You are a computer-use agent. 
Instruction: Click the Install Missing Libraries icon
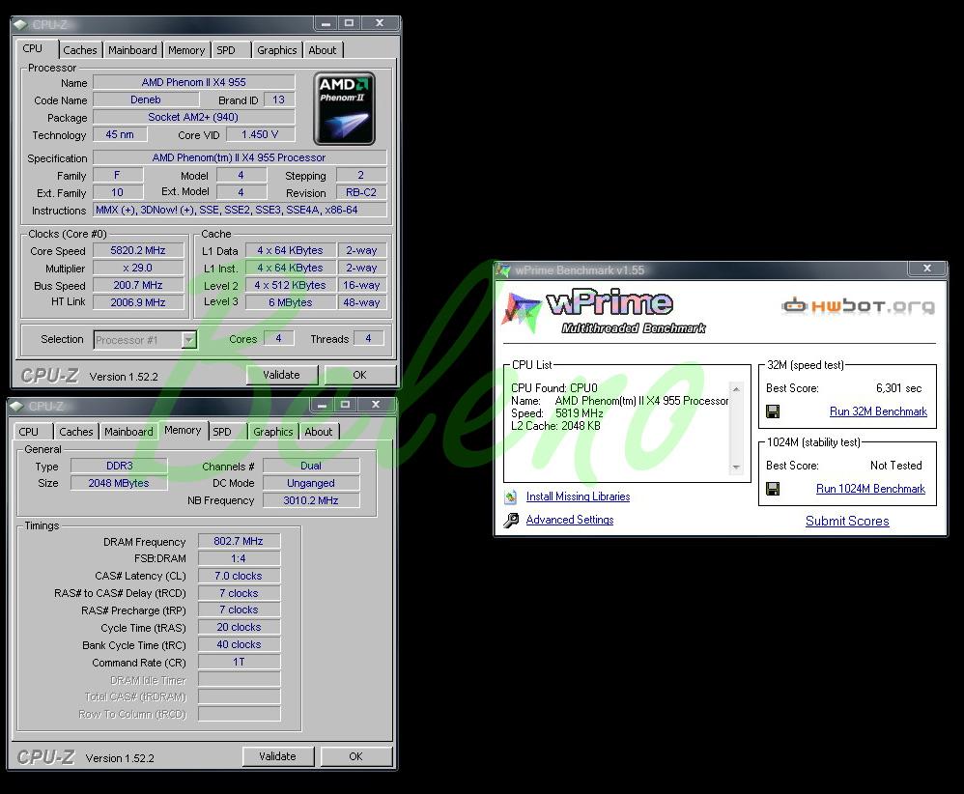coord(510,496)
